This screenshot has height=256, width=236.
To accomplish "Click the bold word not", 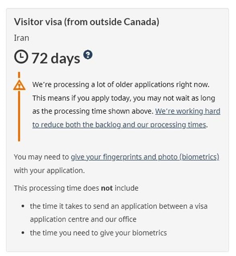I will tap(107, 188).
